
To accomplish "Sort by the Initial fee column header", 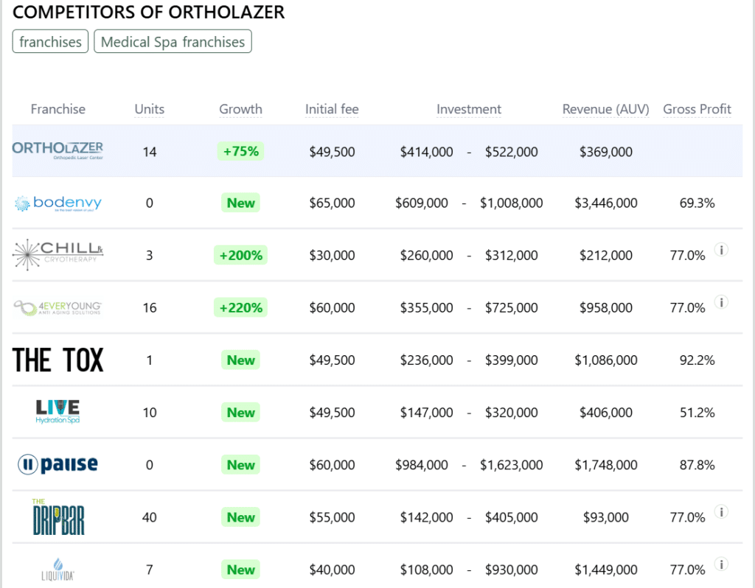I will pyautogui.click(x=332, y=109).
